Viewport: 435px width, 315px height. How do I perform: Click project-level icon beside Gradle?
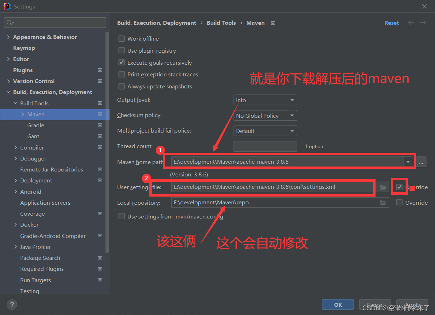click(100, 125)
